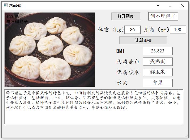
Task: Click inside the dish description text box
Action: coord(94,107)
